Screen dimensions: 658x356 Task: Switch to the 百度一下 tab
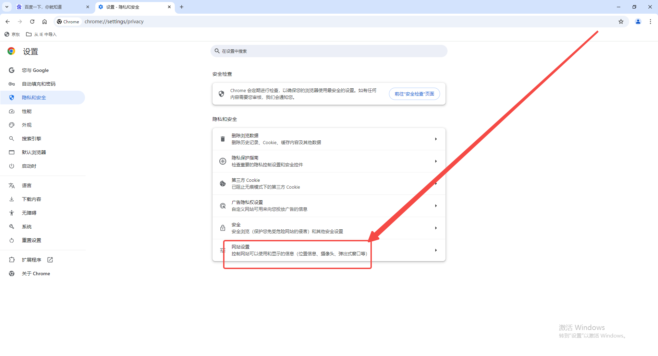(x=53, y=7)
